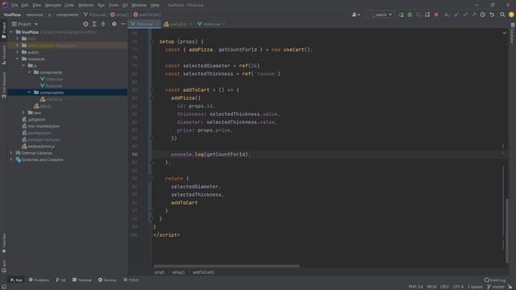Expand External Libraries node
The image size is (516, 290).
[11, 153]
